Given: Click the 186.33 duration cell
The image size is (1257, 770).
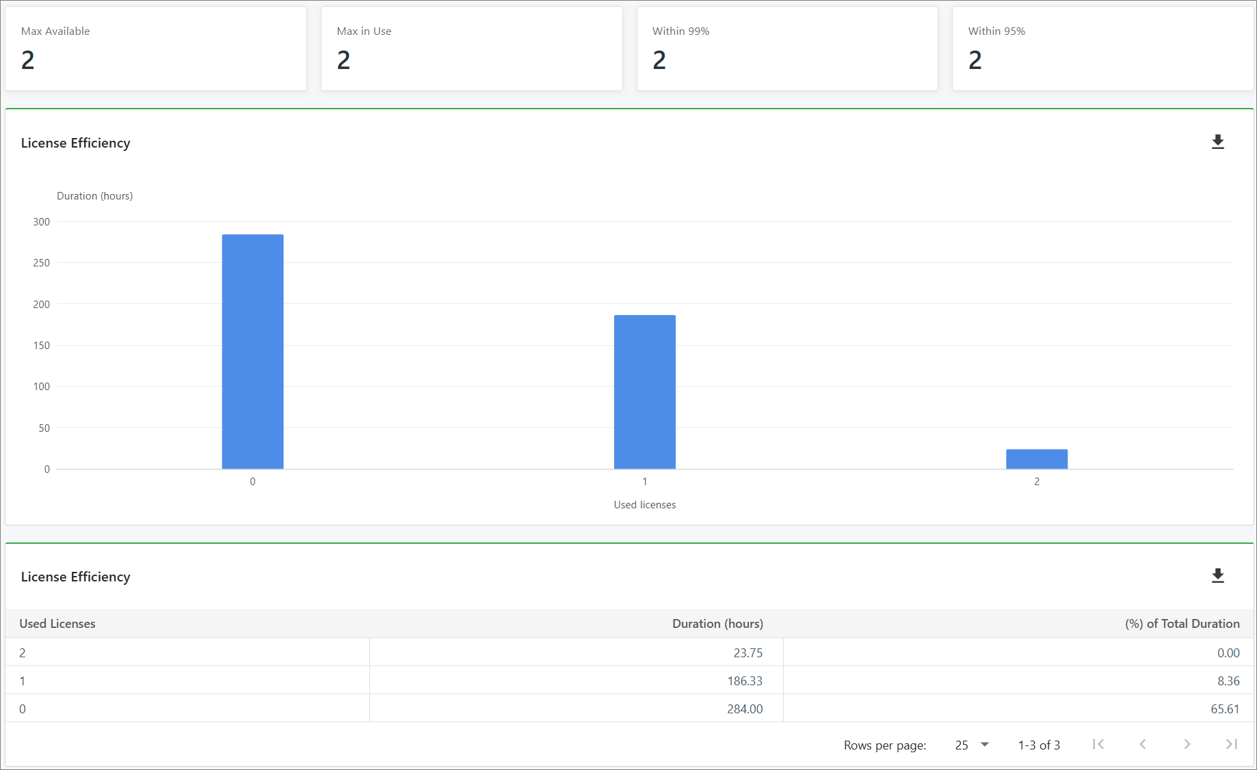Looking at the screenshot, I should click(577, 680).
